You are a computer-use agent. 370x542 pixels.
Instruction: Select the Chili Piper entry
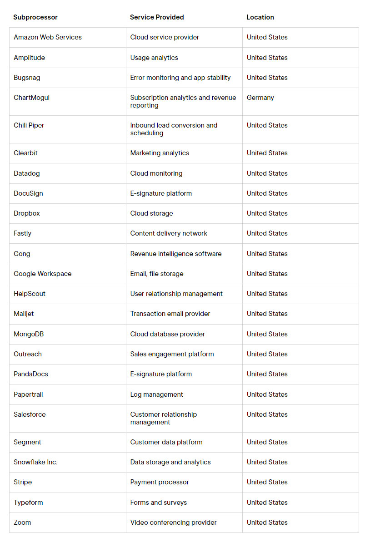point(29,125)
